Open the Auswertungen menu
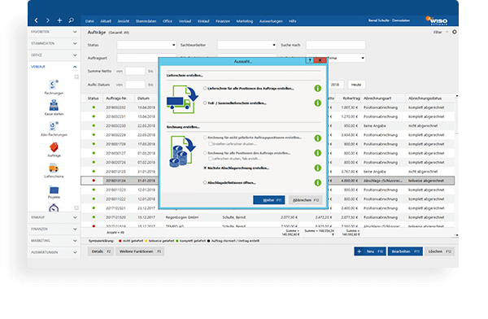488x319 pixels. pyautogui.click(x=271, y=21)
